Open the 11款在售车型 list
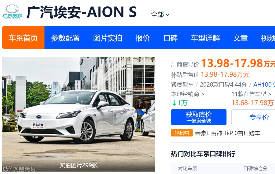The image size is (275, 174). 251,94
